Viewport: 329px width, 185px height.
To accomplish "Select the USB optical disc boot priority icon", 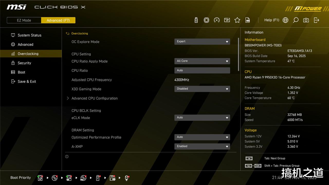I will [x=83, y=178].
